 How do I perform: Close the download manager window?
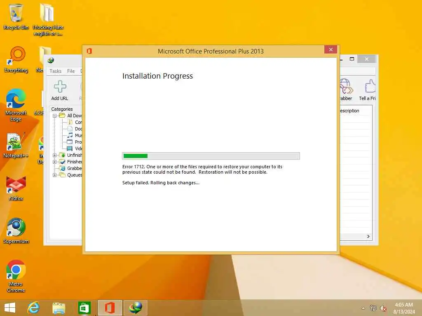tap(366, 59)
